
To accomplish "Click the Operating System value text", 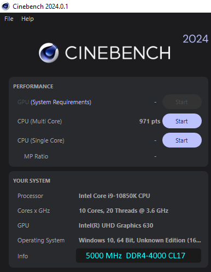I will (x=140, y=240).
